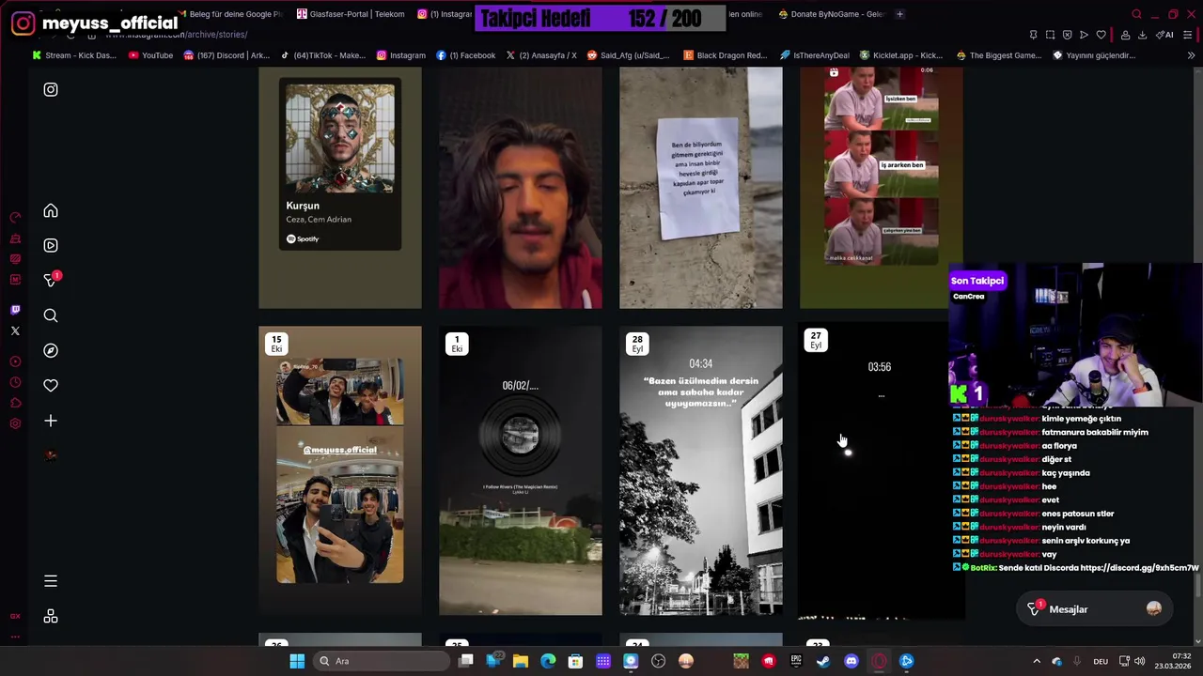Click the browser heart bookmark icon
This screenshot has height=676, width=1203.
point(1101,35)
